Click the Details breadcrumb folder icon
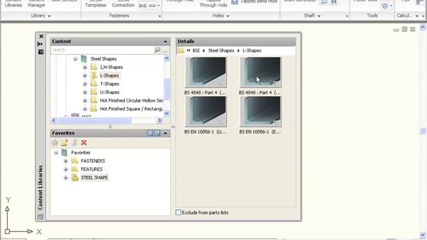 coord(181,51)
